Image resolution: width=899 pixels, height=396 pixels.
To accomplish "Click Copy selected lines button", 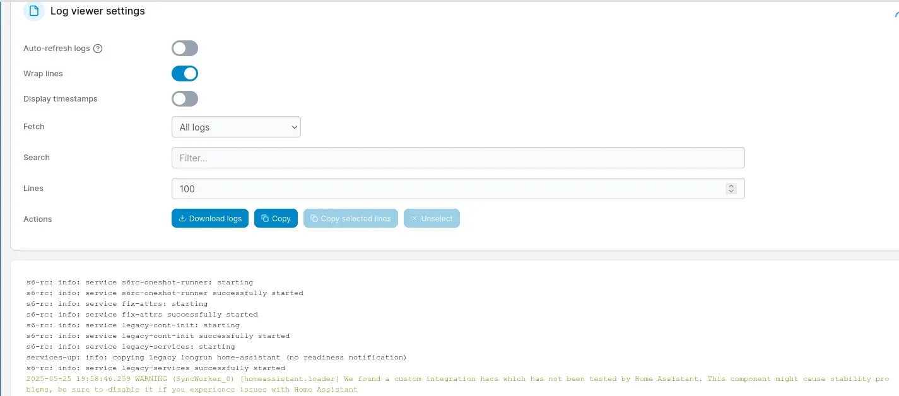I will pos(351,218).
